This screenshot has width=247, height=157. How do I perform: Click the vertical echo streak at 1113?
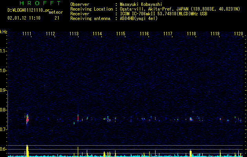(x=78, y=118)
